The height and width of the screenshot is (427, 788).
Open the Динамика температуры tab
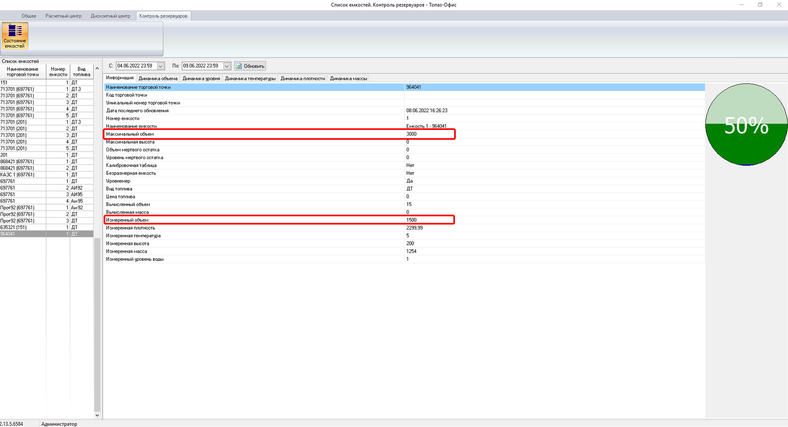tap(250, 79)
